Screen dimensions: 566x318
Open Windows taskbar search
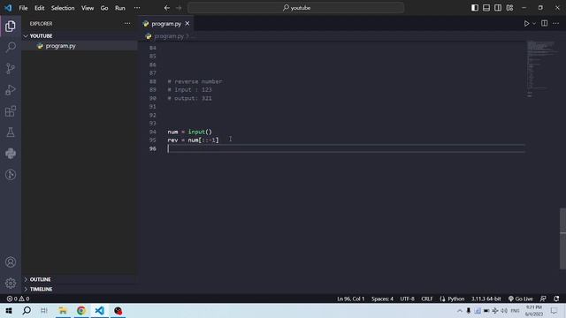tap(27, 310)
